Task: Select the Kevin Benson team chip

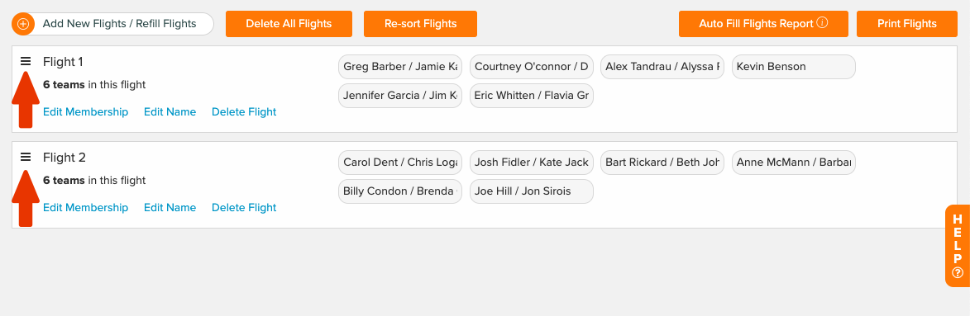Action: coord(794,67)
